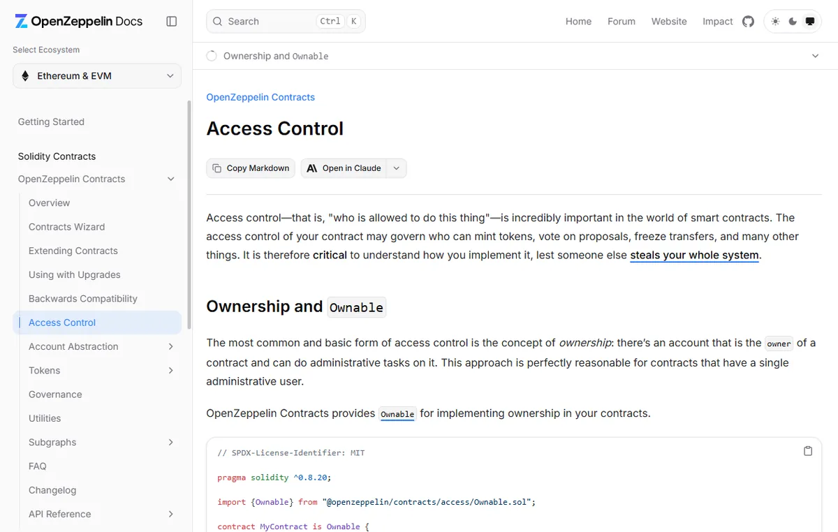Open FAQ sidebar page
This screenshot has height=532, width=838.
[x=37, y=466]
